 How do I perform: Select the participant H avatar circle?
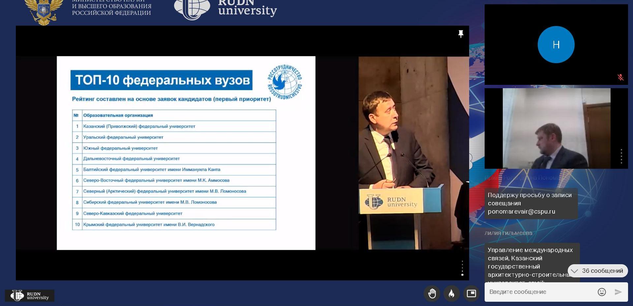pyautogui.click(x=556, y=45)
